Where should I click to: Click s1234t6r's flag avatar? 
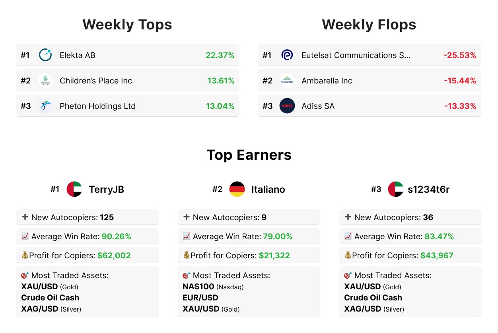[396, 189]
